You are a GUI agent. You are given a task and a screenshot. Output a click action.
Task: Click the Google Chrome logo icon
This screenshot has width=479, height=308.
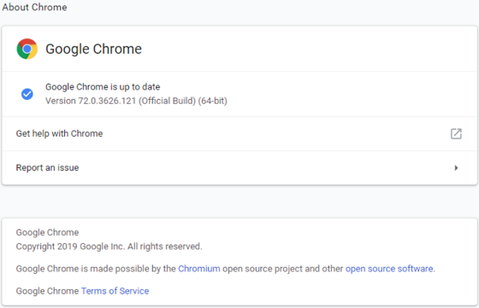[27, 49]
